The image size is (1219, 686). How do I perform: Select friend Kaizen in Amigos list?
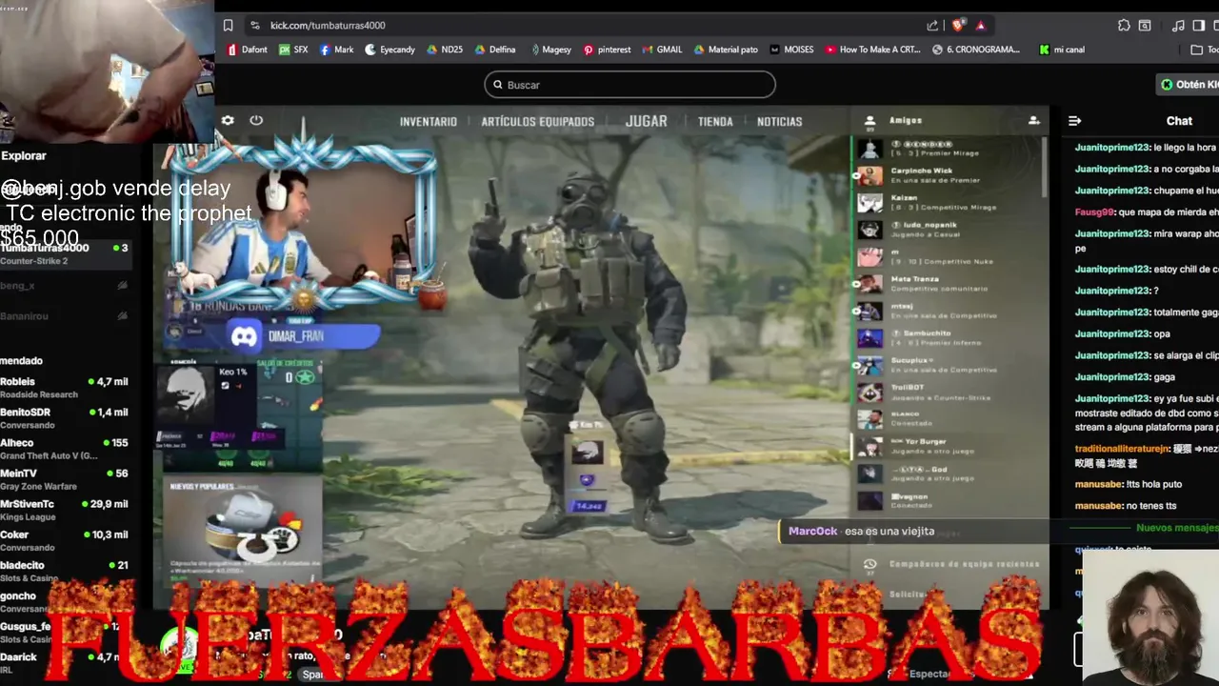948,202
